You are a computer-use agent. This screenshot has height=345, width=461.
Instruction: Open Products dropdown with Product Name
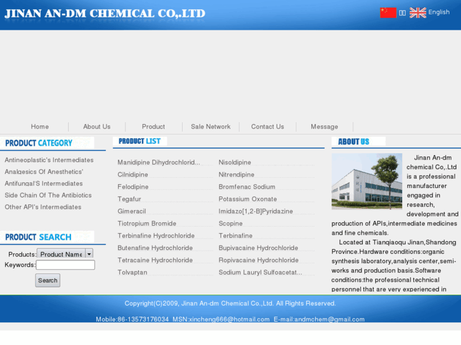[65, 254]
